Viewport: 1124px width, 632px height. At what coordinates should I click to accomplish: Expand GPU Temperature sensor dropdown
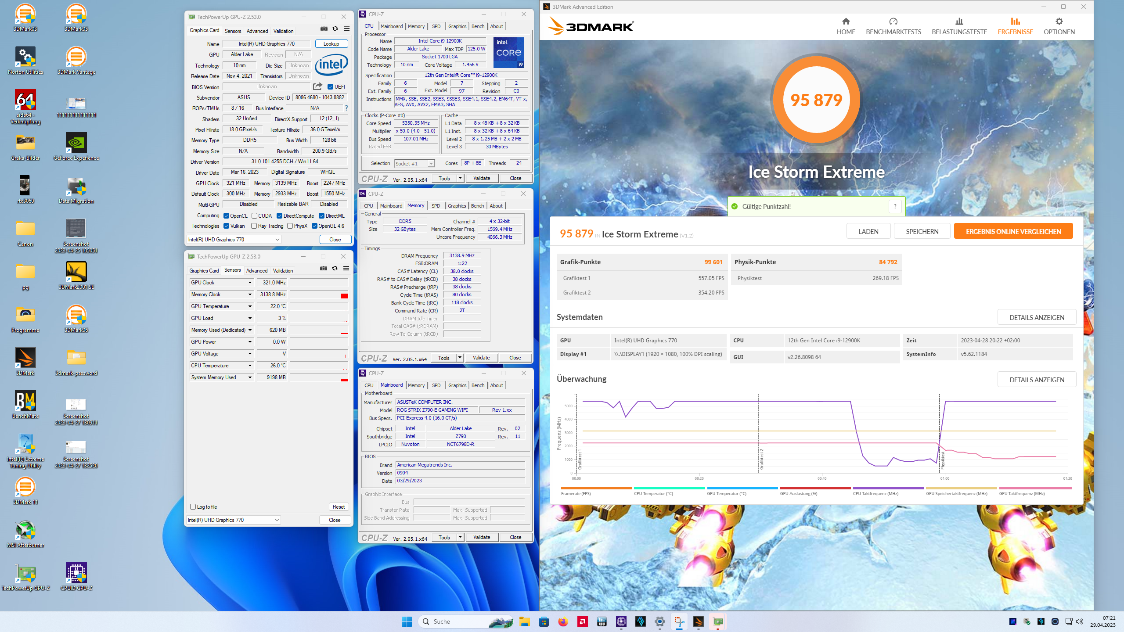250,306
